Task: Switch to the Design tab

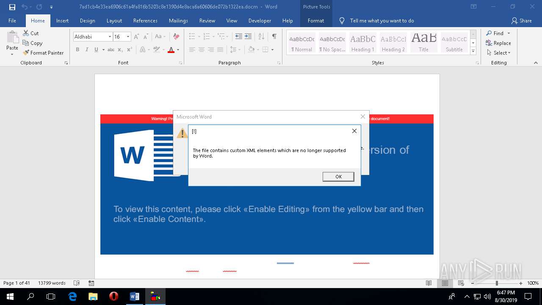Action: pyautogui.click(x=87, y=20)
